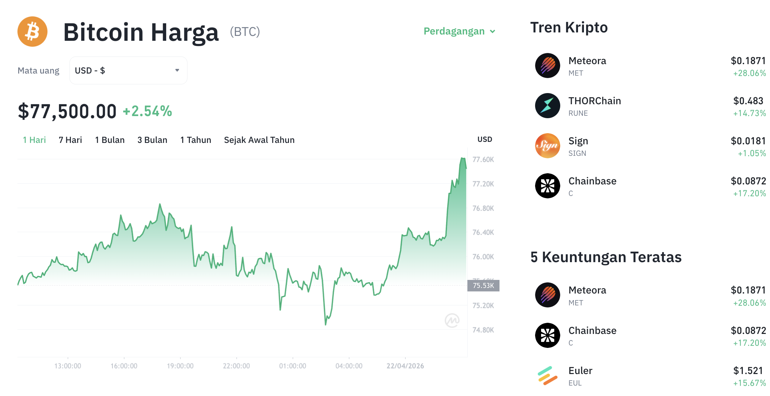Click the Bitcoin logo icon
Viewport: 770px width, 396px height.
tap(32, 31)
